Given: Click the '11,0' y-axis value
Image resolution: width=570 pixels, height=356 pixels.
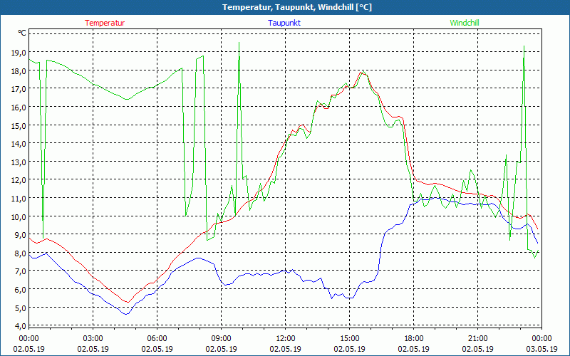Looking at the screenshot, I should coord(19,199).
